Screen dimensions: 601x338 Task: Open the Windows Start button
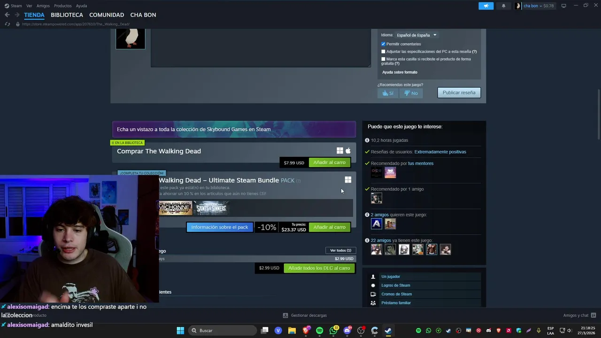click(x=180, y=330)
